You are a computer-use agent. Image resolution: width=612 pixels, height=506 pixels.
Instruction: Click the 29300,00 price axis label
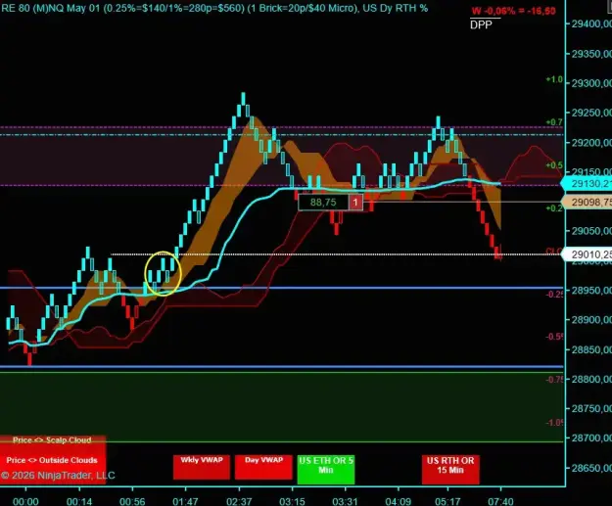click(x=591, y=83)
